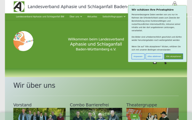
Task: Click the Anpassen privacy button
Action: click(x=138, y=56)
